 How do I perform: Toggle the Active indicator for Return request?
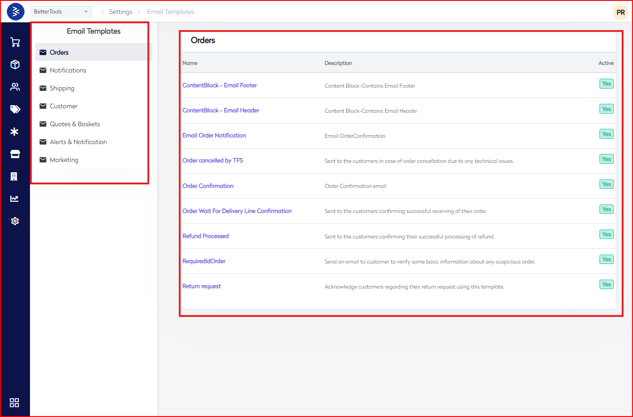(606, 284)
